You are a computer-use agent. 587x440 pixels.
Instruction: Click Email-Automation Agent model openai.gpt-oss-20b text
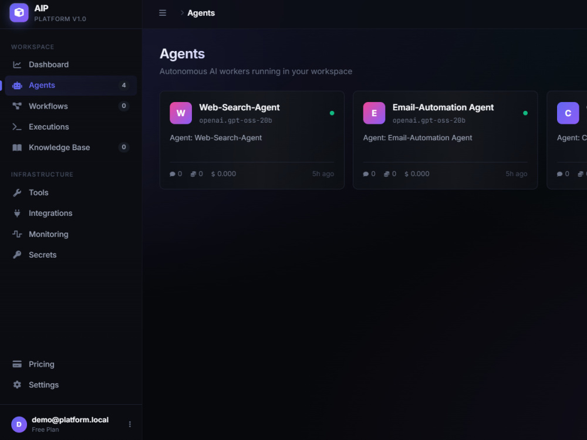click(429, 120)
